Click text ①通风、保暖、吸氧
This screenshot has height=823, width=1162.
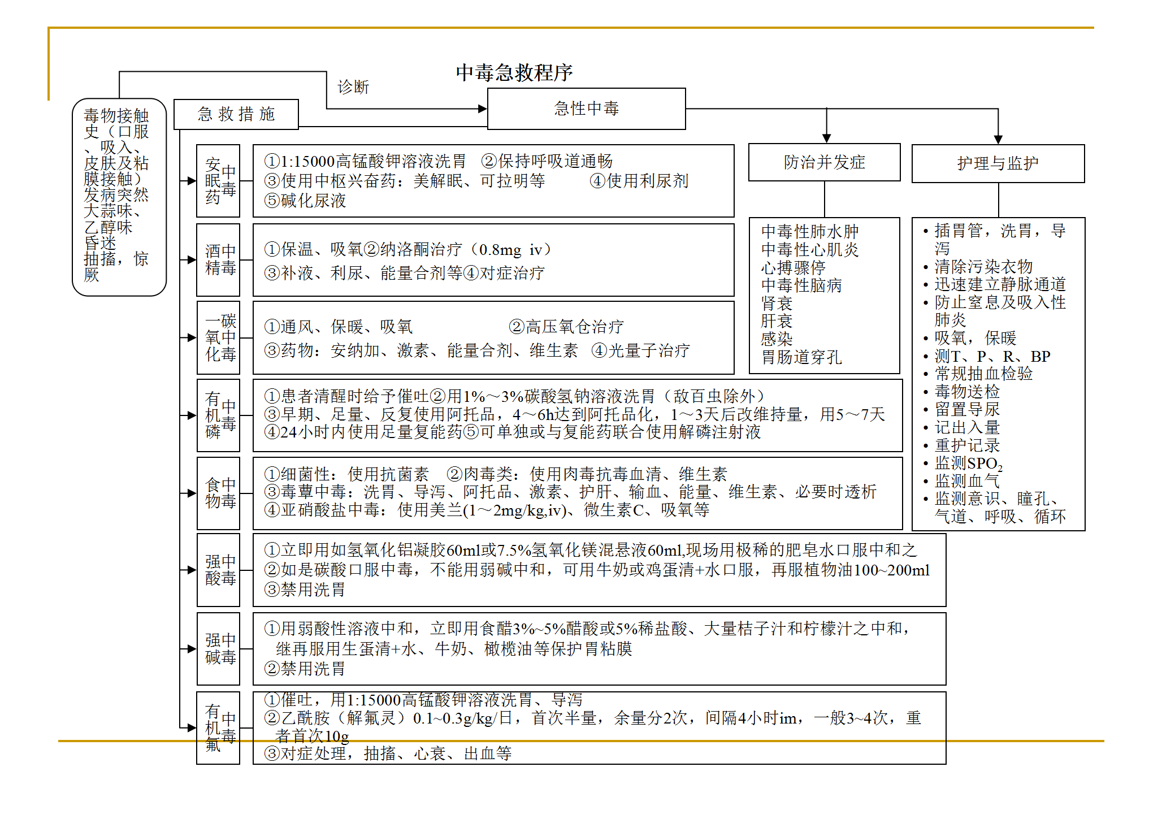point(339,327)
